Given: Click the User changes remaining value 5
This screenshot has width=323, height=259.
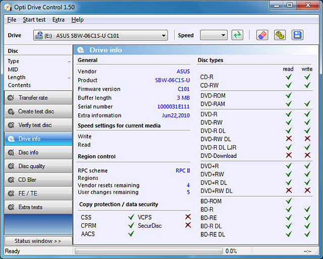Looking at the screenshot, I should click(x=188, y=192).
